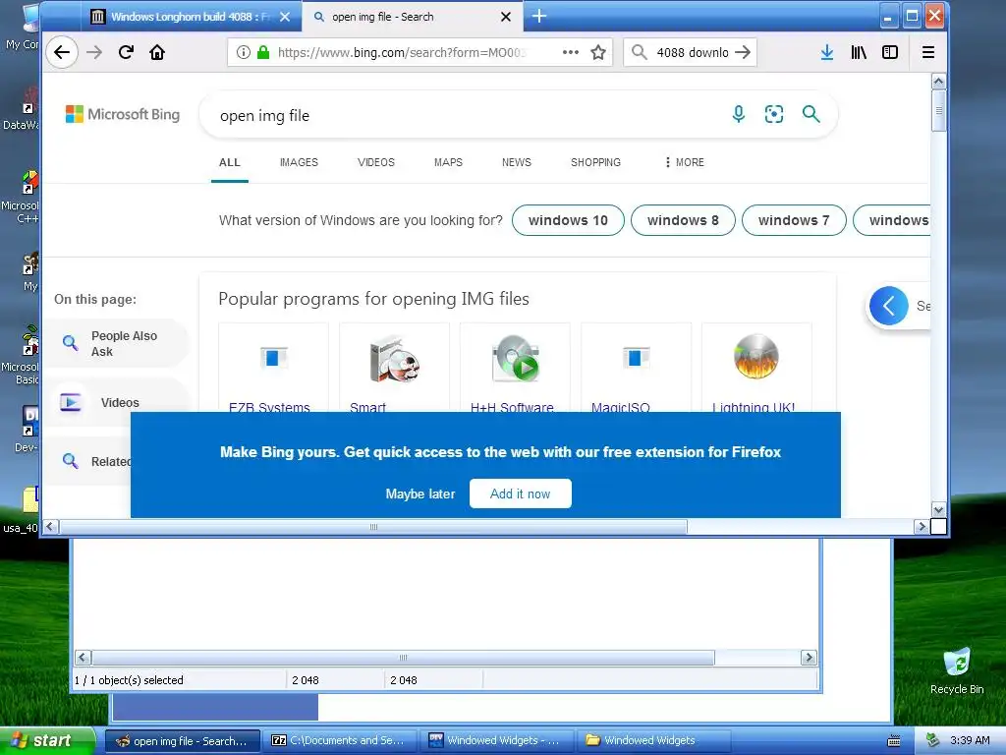This screenshot has width=1006, height=755.
Task: Go back with the Firefox back arrow
Action: (62, 52)
